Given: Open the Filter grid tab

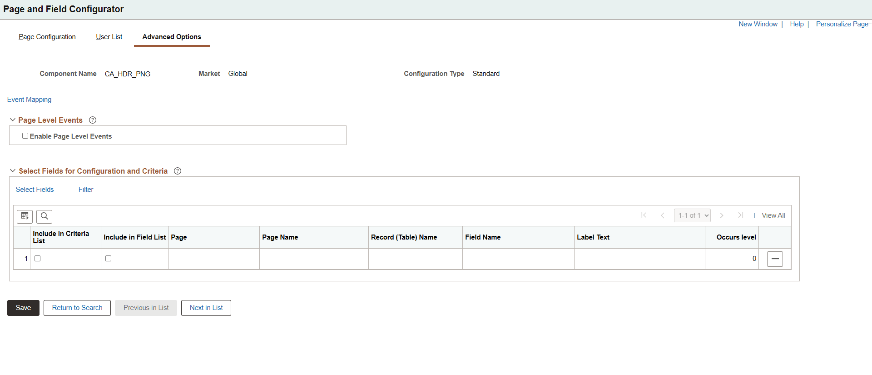Looking at the screenshot, I should pos(86,190).
